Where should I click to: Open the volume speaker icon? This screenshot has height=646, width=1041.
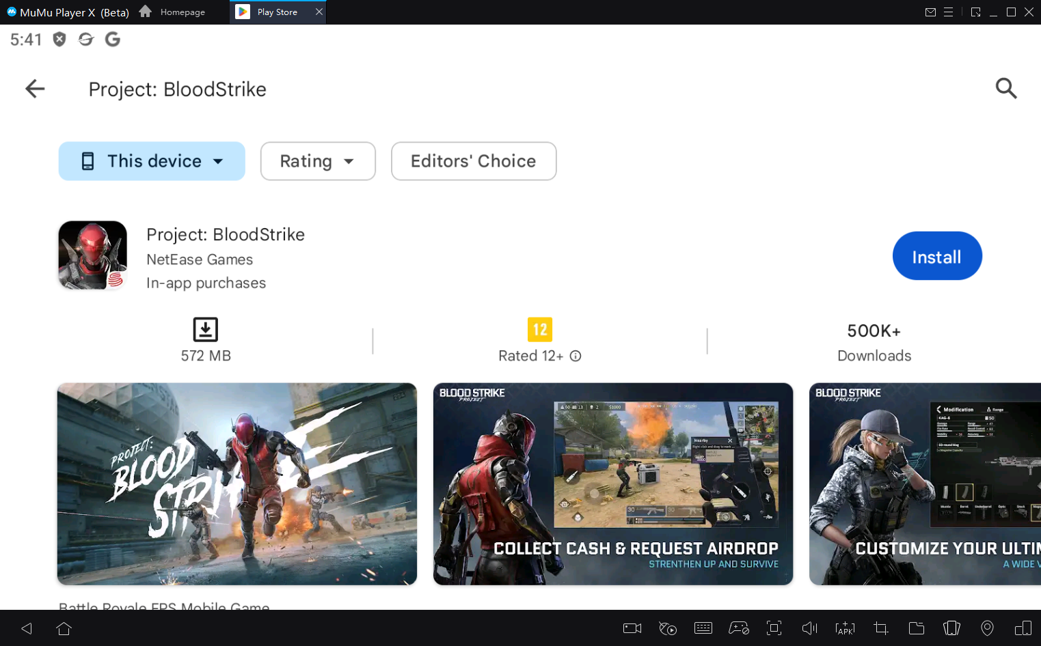pos(809,628)
